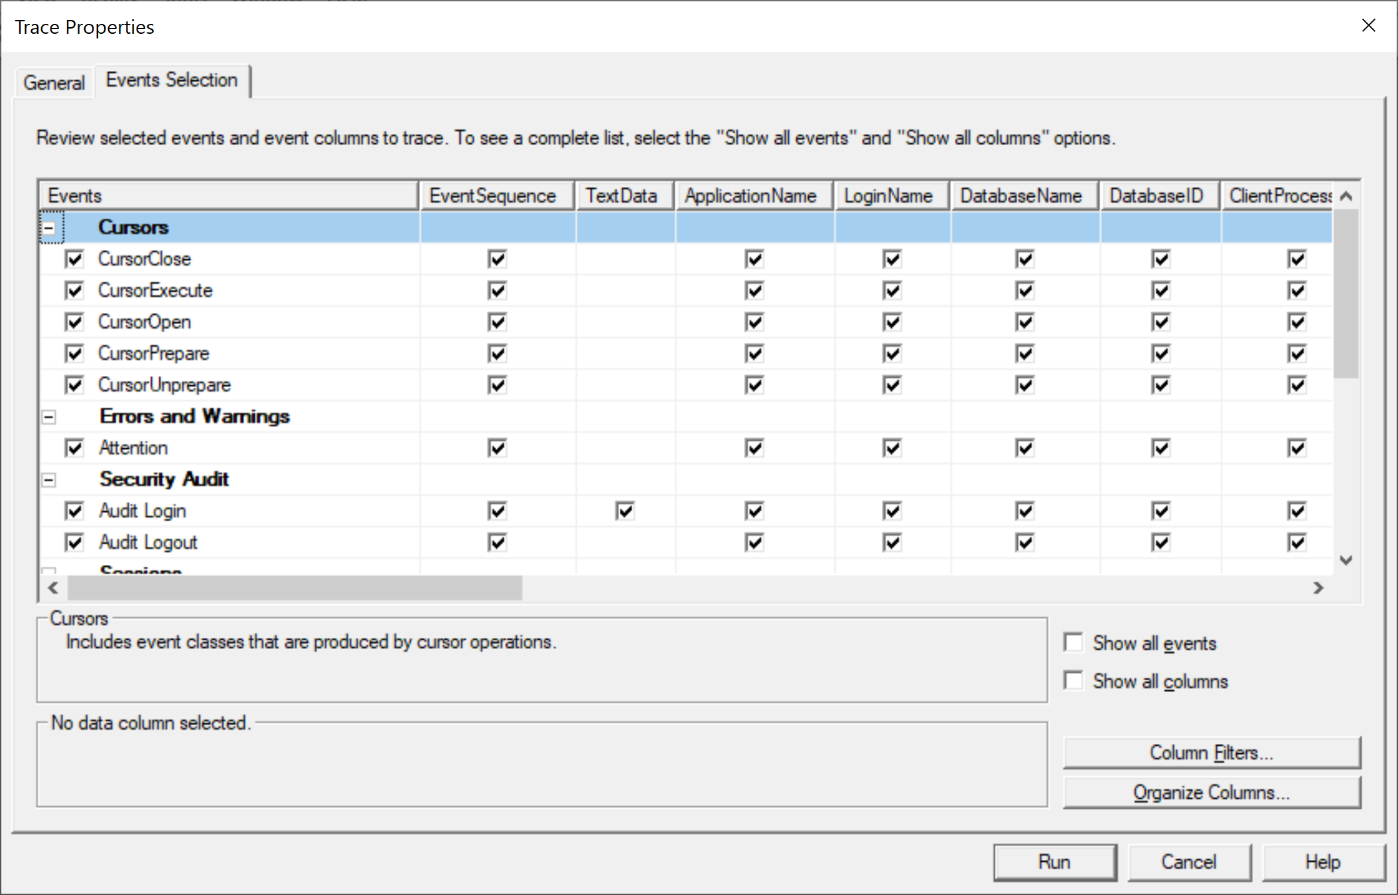Viewport: 1398px width, 895px height.
Task: Click the TextData column header
Action: (622, 196)
